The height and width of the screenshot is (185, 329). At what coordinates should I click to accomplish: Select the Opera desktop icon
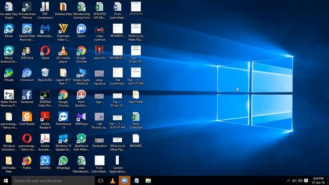(45, 53)
